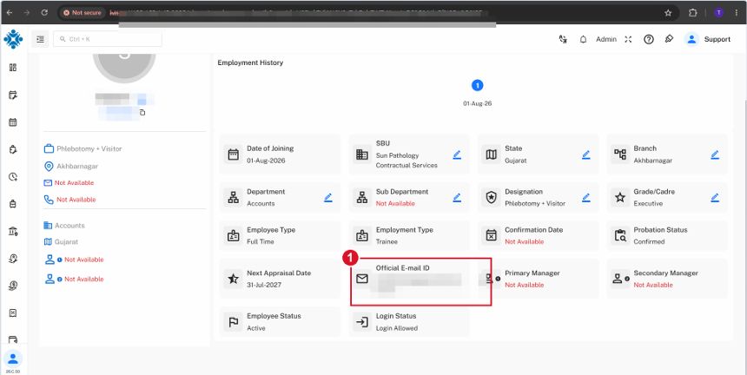The image size is (747, 375).
Task: Click the Akhbarnagar location in left panel
Action: [77, 167]
